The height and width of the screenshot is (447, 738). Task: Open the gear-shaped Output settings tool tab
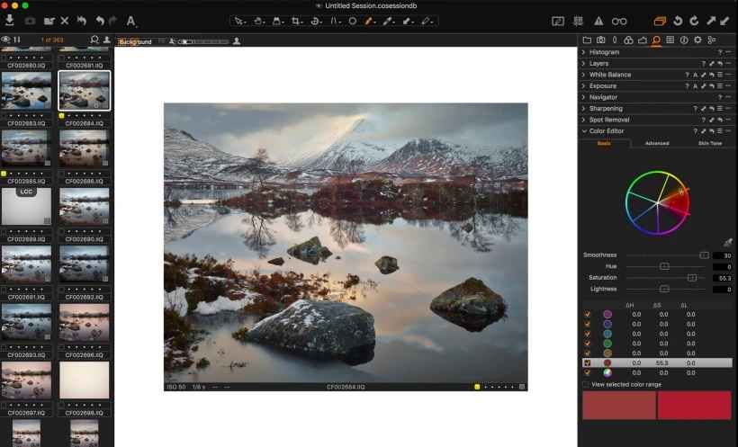click(697, 40)
